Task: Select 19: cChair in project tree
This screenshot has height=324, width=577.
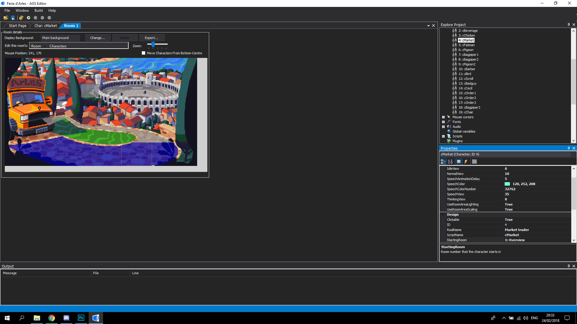Action: (x=466, y=112)
